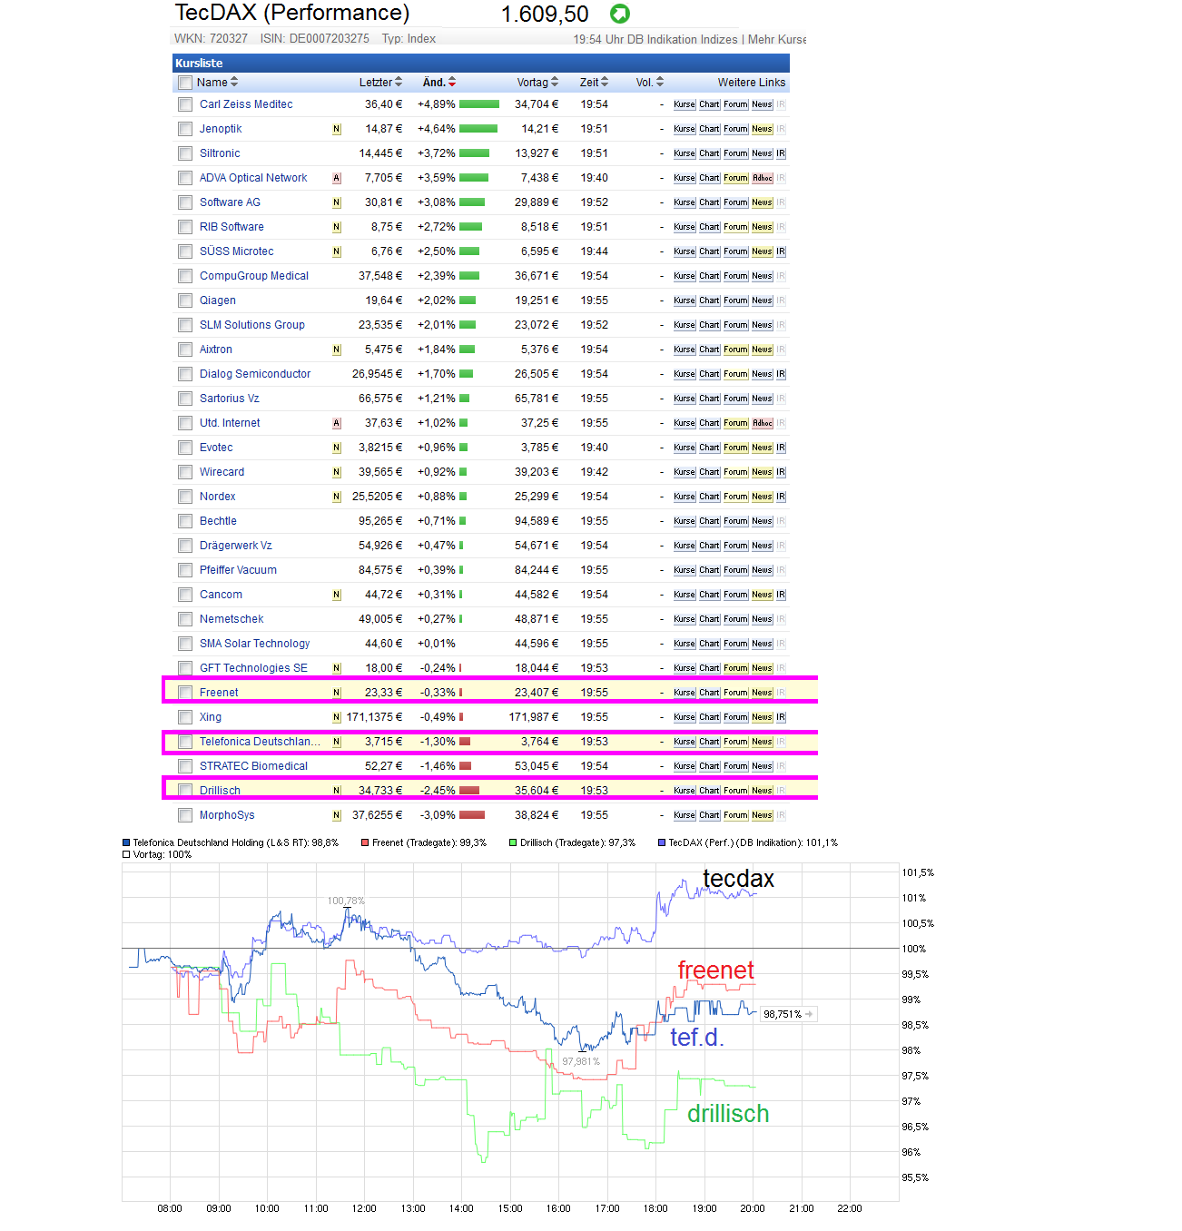
Task: Sort list by Vol. column arrows
Action: tap(660, 82)
